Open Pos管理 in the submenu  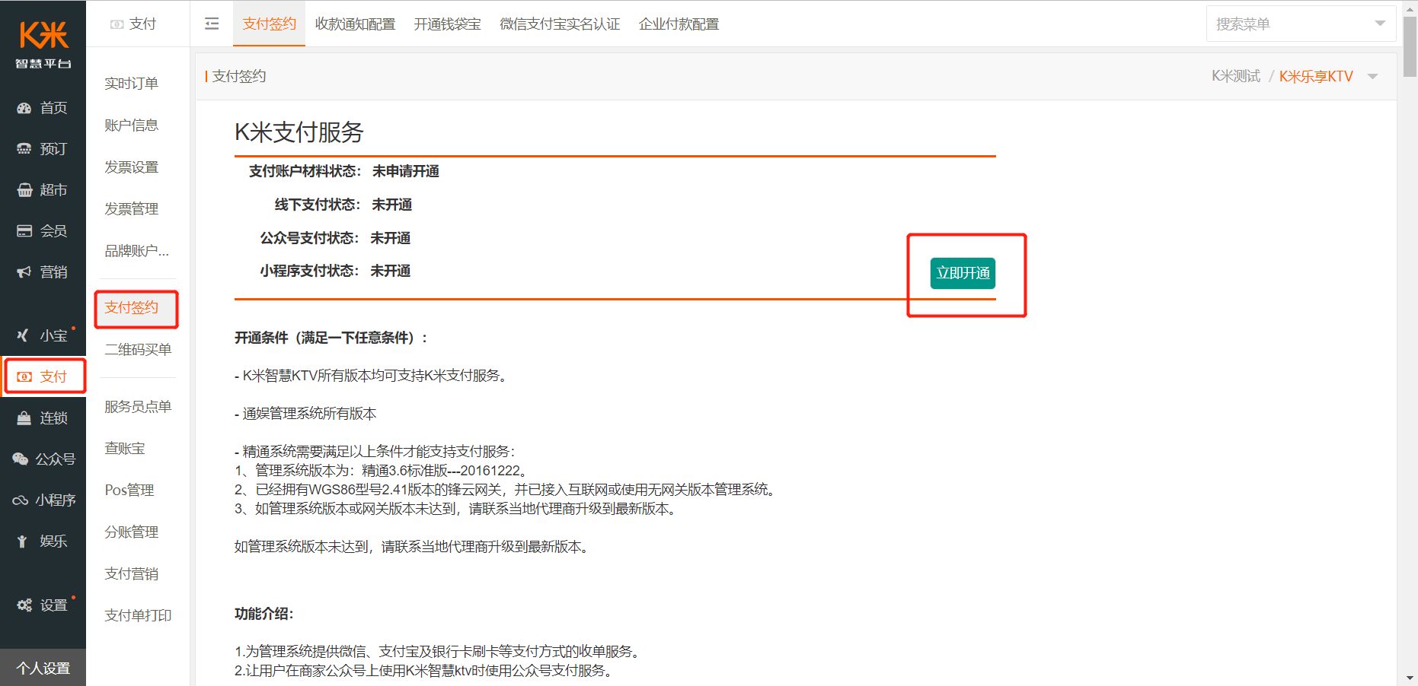coord(129,490)
